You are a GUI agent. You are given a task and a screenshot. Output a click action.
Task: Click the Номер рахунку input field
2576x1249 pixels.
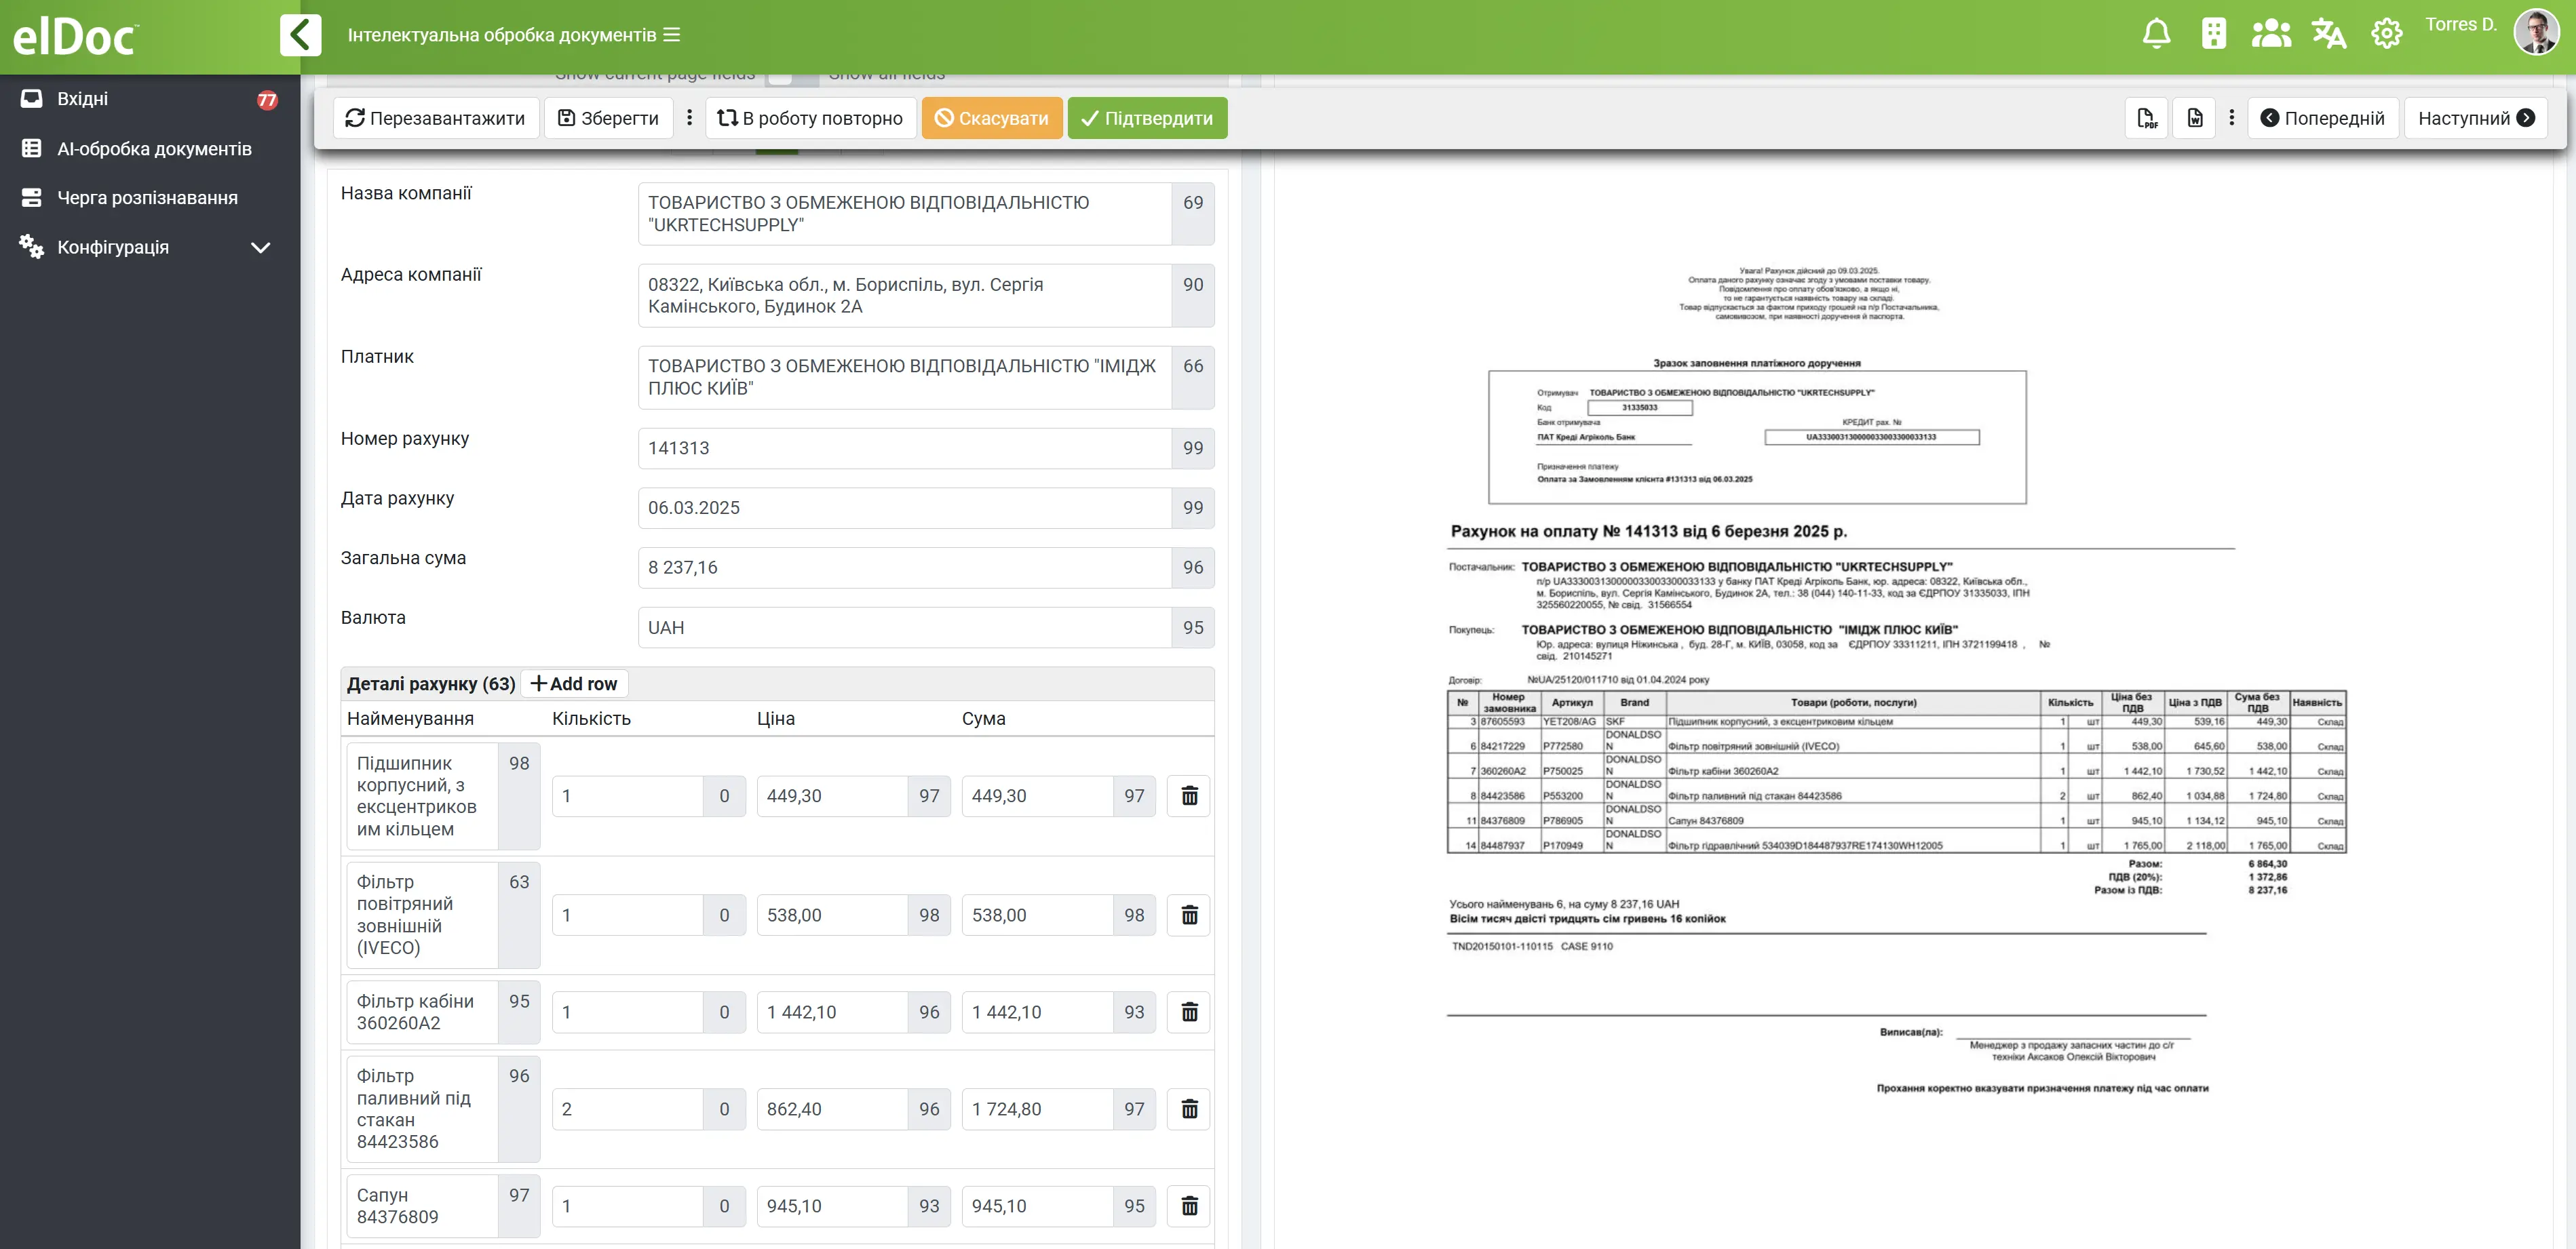pyautogui.click(x=904, y=448)
